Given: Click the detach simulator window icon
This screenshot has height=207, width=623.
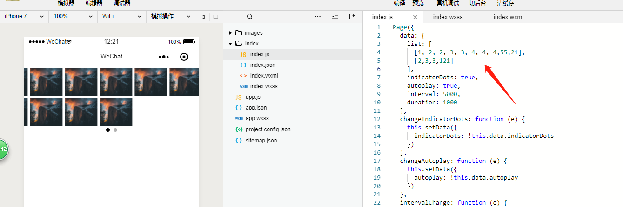Looking at the screenshot, I should click(x=215, y=17).
